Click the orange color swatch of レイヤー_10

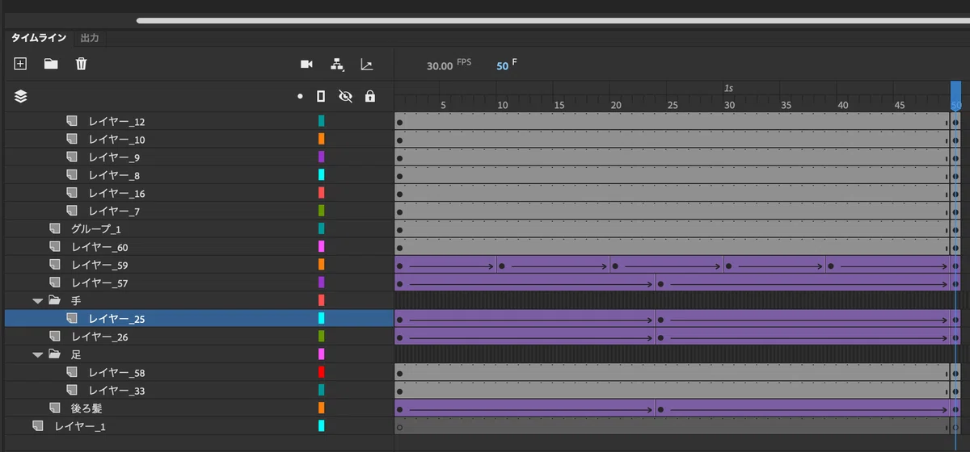pyautogui.click(x=322, y=139)
